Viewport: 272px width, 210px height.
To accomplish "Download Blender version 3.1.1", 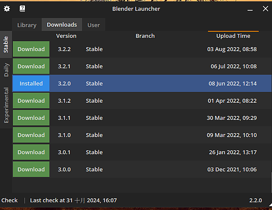I will pyautogui.click(x=31, y=118).
